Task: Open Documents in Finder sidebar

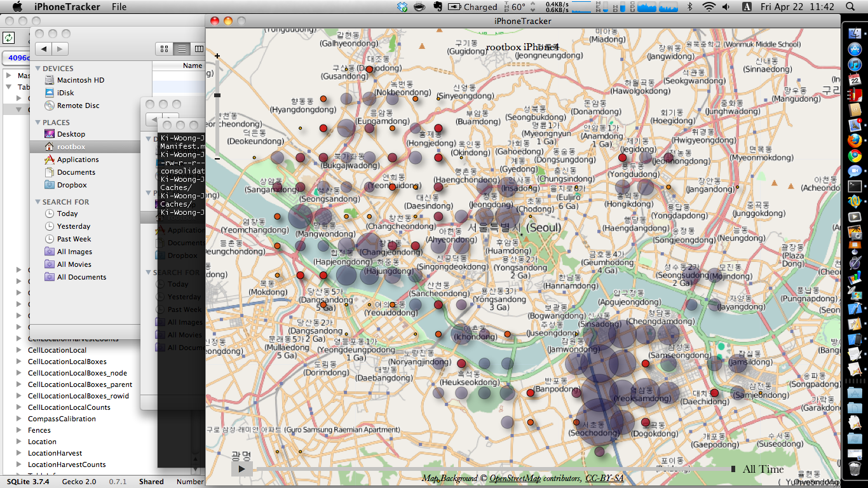Action: click(70, 172)
